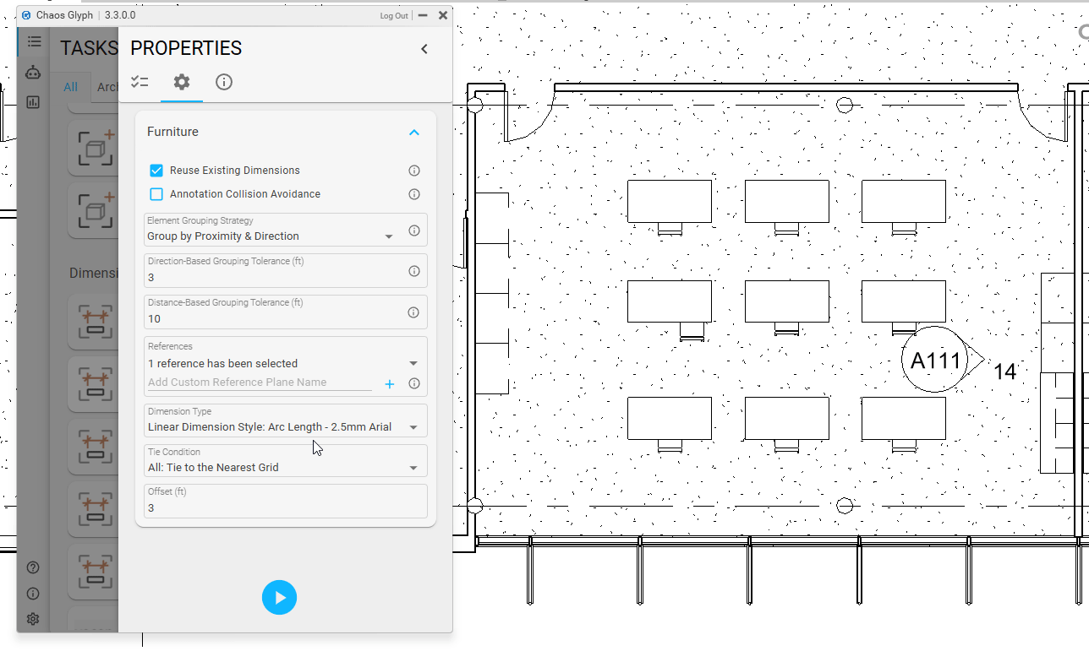
Task: Run the task with the play button
Action: 280,597
